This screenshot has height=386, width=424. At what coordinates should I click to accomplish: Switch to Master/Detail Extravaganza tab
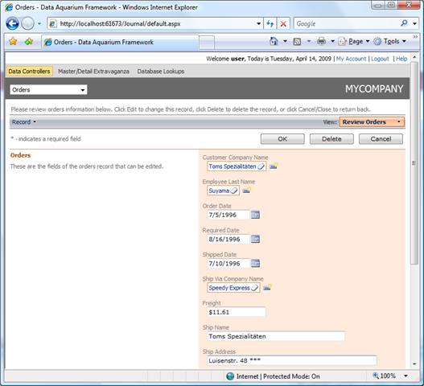coord(93,72)
